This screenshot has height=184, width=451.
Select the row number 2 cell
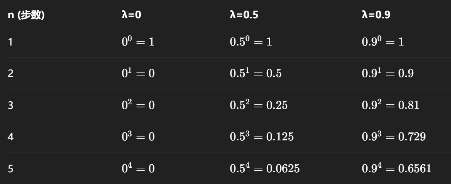pos(10,74)
